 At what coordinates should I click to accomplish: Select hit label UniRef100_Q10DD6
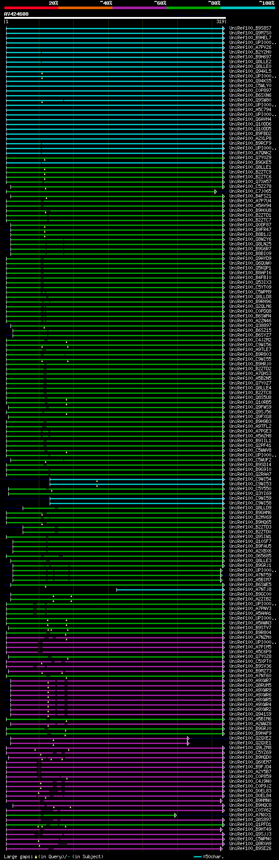click(x=250, y=124)
